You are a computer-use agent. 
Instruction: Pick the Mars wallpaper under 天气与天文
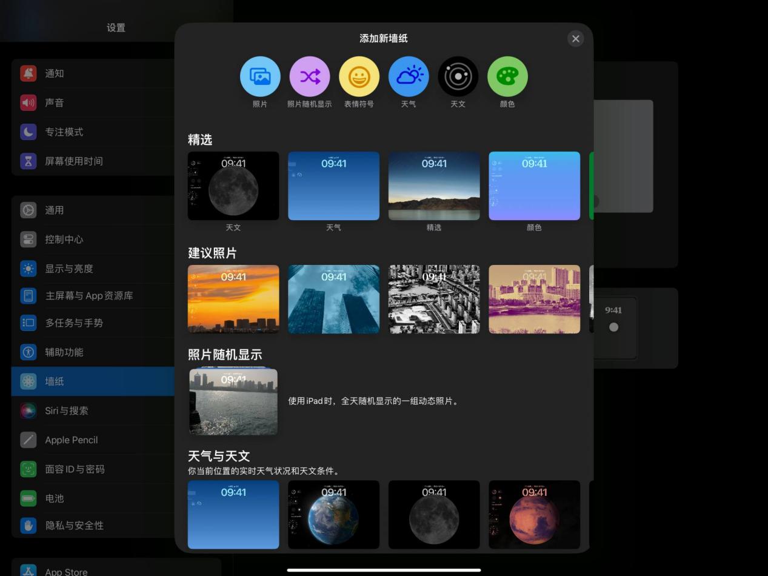click(534, 514)
